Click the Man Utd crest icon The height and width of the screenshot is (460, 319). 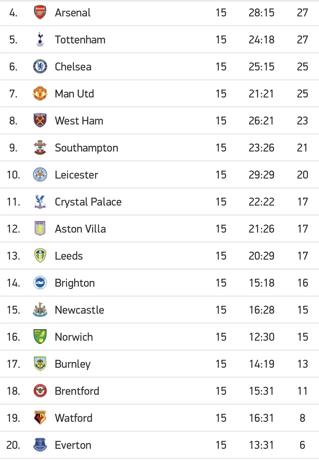[40, 94]
